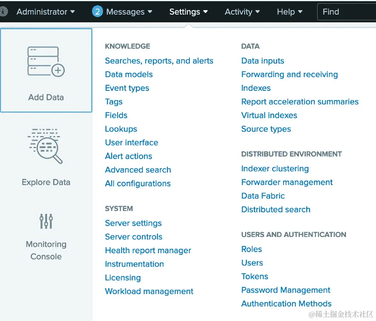Open Data inputs settings
This screenshot has width=376, height=321.
pyautogui.click(x=262, y=60)
